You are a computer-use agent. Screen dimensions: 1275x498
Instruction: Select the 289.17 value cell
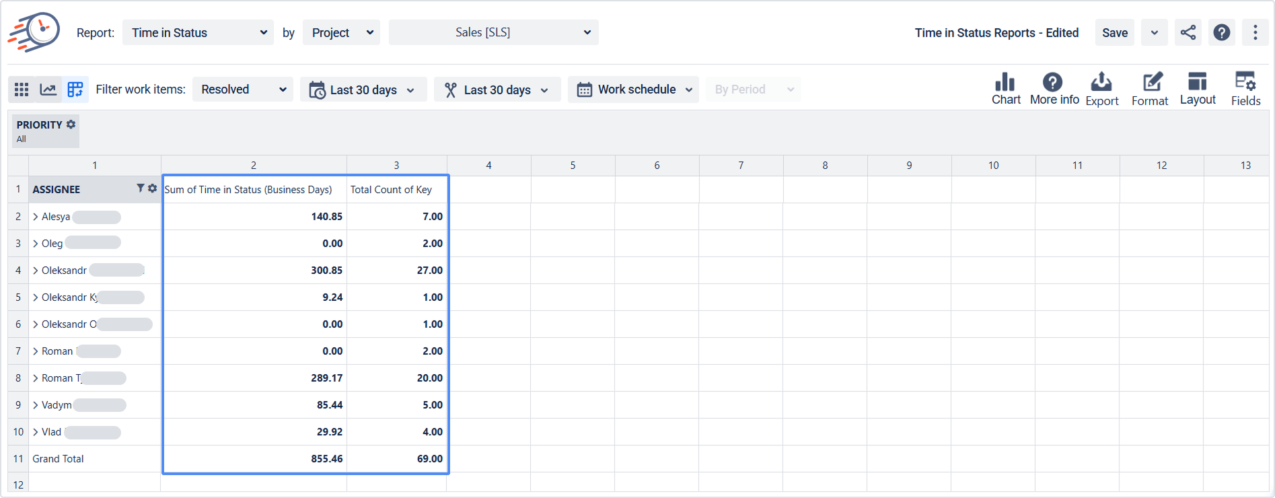[x=254, y=378]
